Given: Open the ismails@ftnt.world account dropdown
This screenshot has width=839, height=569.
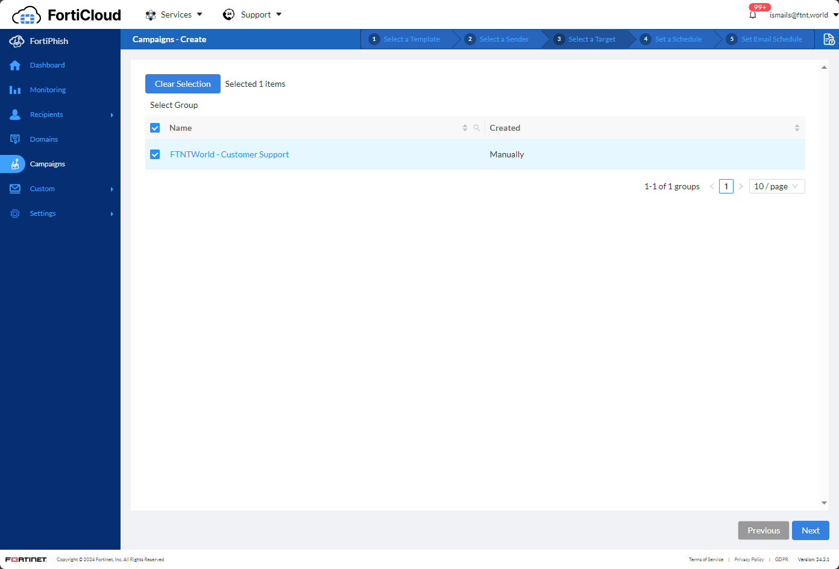Looking at the screenshot, I should point(803,15).
